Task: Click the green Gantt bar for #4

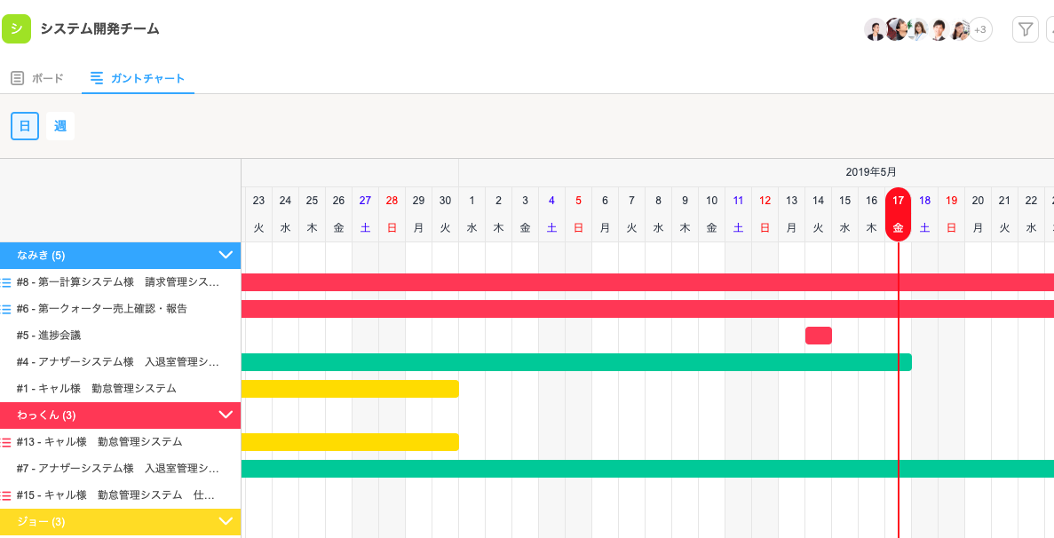Action: pyautogui.click(x=576, y=362)
